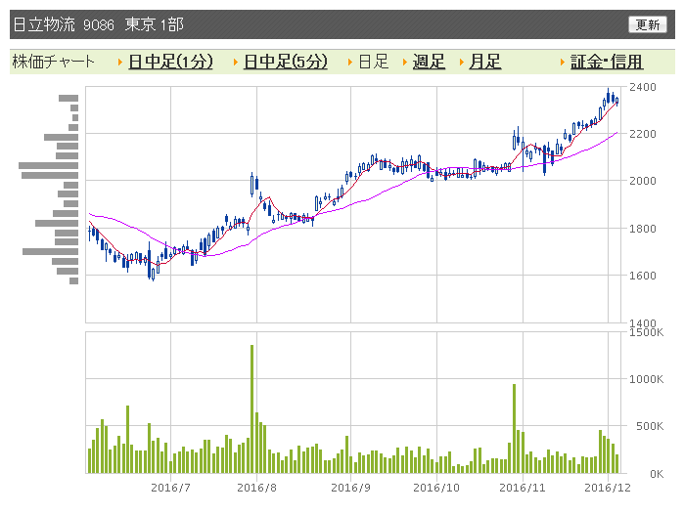Click the 500K volume axis label
This screenshot has width=684, height=514.
[650, 426]
